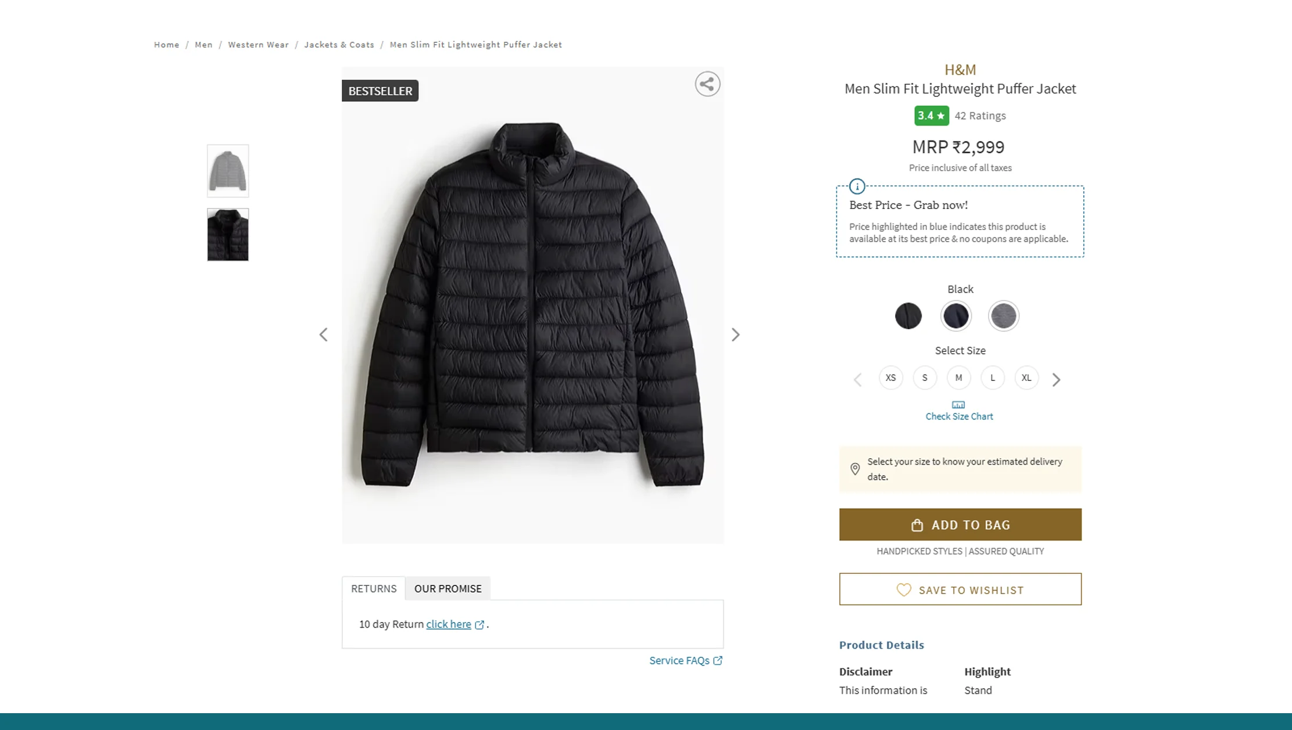Open the Returns tab
The width and height of the screenshot is (1292, 730).
click(374, 588)
